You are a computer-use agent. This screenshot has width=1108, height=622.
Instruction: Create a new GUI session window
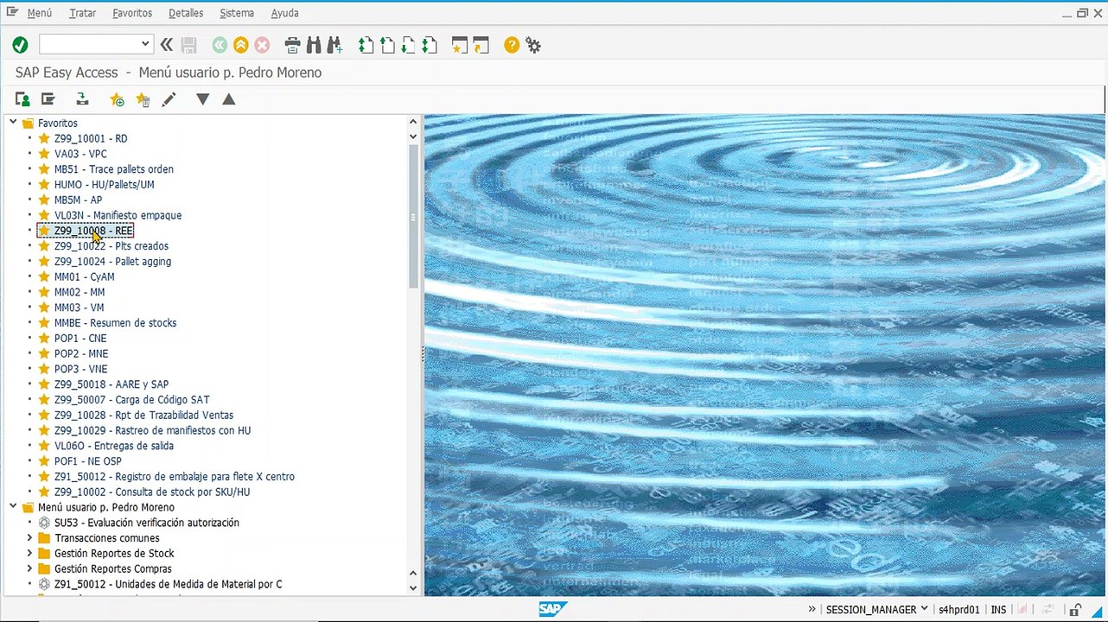pyautogui.click(x=459, y=45)
